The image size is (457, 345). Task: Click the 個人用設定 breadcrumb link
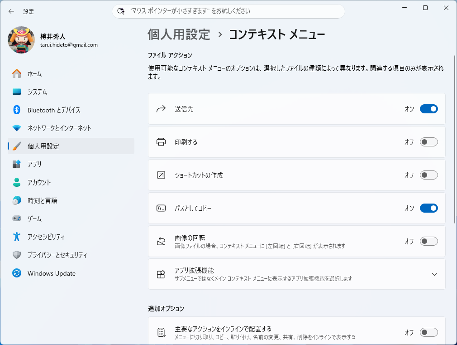pyautogui.click(x=179, y=34)
